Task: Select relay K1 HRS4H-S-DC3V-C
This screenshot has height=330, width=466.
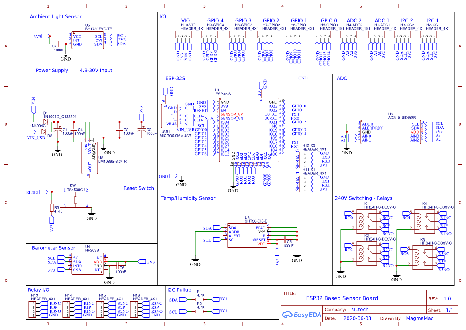Action: click(x=367, y=222)
